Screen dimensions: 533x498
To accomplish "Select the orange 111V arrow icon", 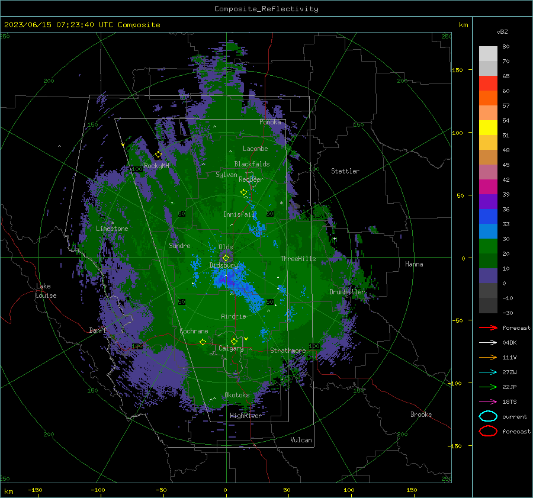I will point(488,357).
